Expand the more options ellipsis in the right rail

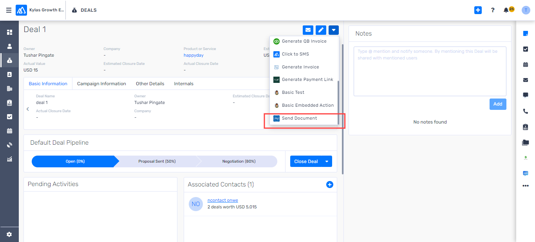[x=525, y=186]
